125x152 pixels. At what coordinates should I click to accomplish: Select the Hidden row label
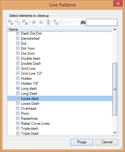27,79
